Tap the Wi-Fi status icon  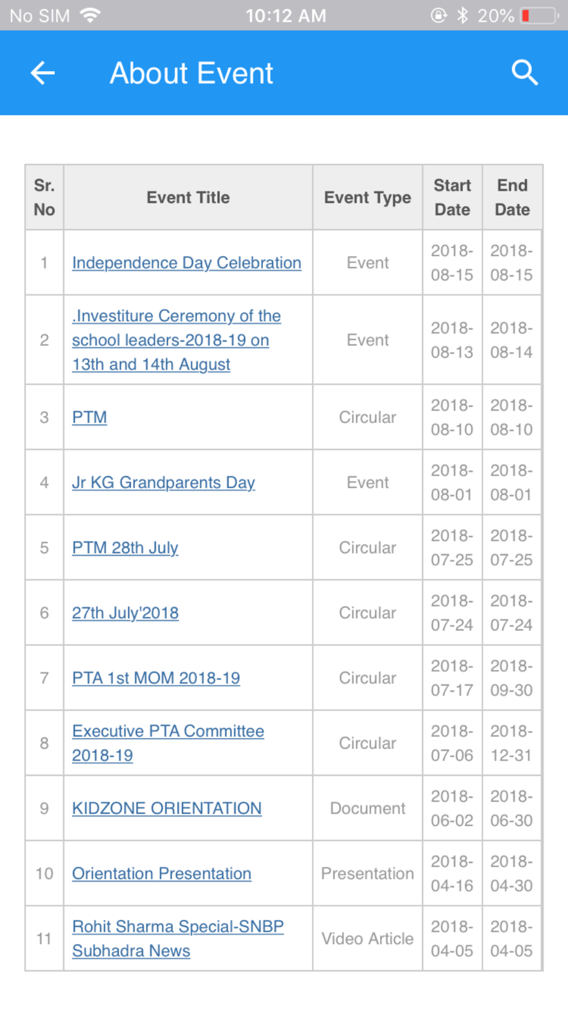coord(90,15)
